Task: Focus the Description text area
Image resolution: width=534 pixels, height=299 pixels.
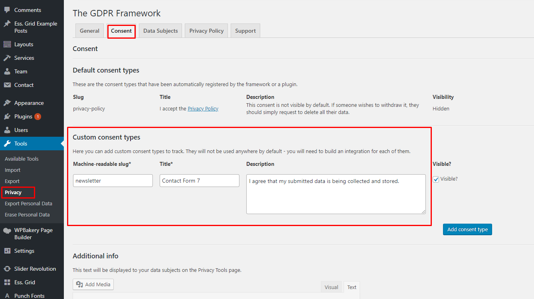Action: [x=336, y=194]
